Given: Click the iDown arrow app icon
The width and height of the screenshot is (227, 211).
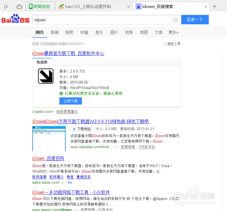Looking at the screenshot, I should (x=46, y=76).
